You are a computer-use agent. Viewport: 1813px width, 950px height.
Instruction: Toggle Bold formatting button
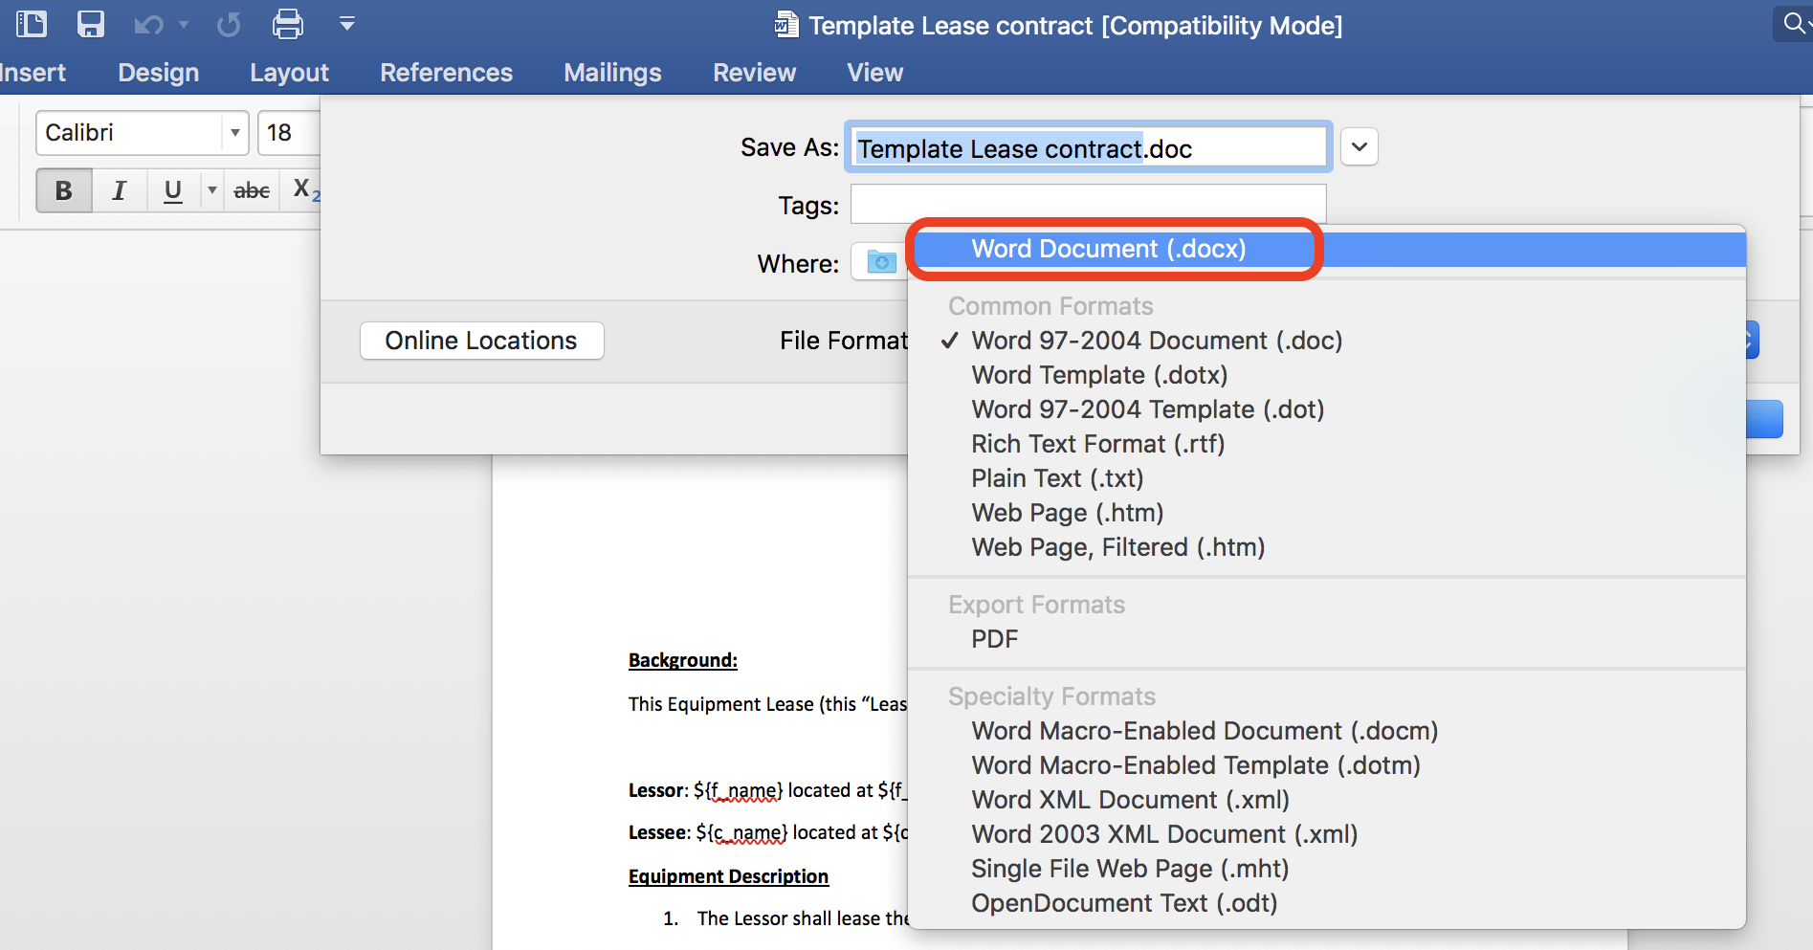point(64,190)
